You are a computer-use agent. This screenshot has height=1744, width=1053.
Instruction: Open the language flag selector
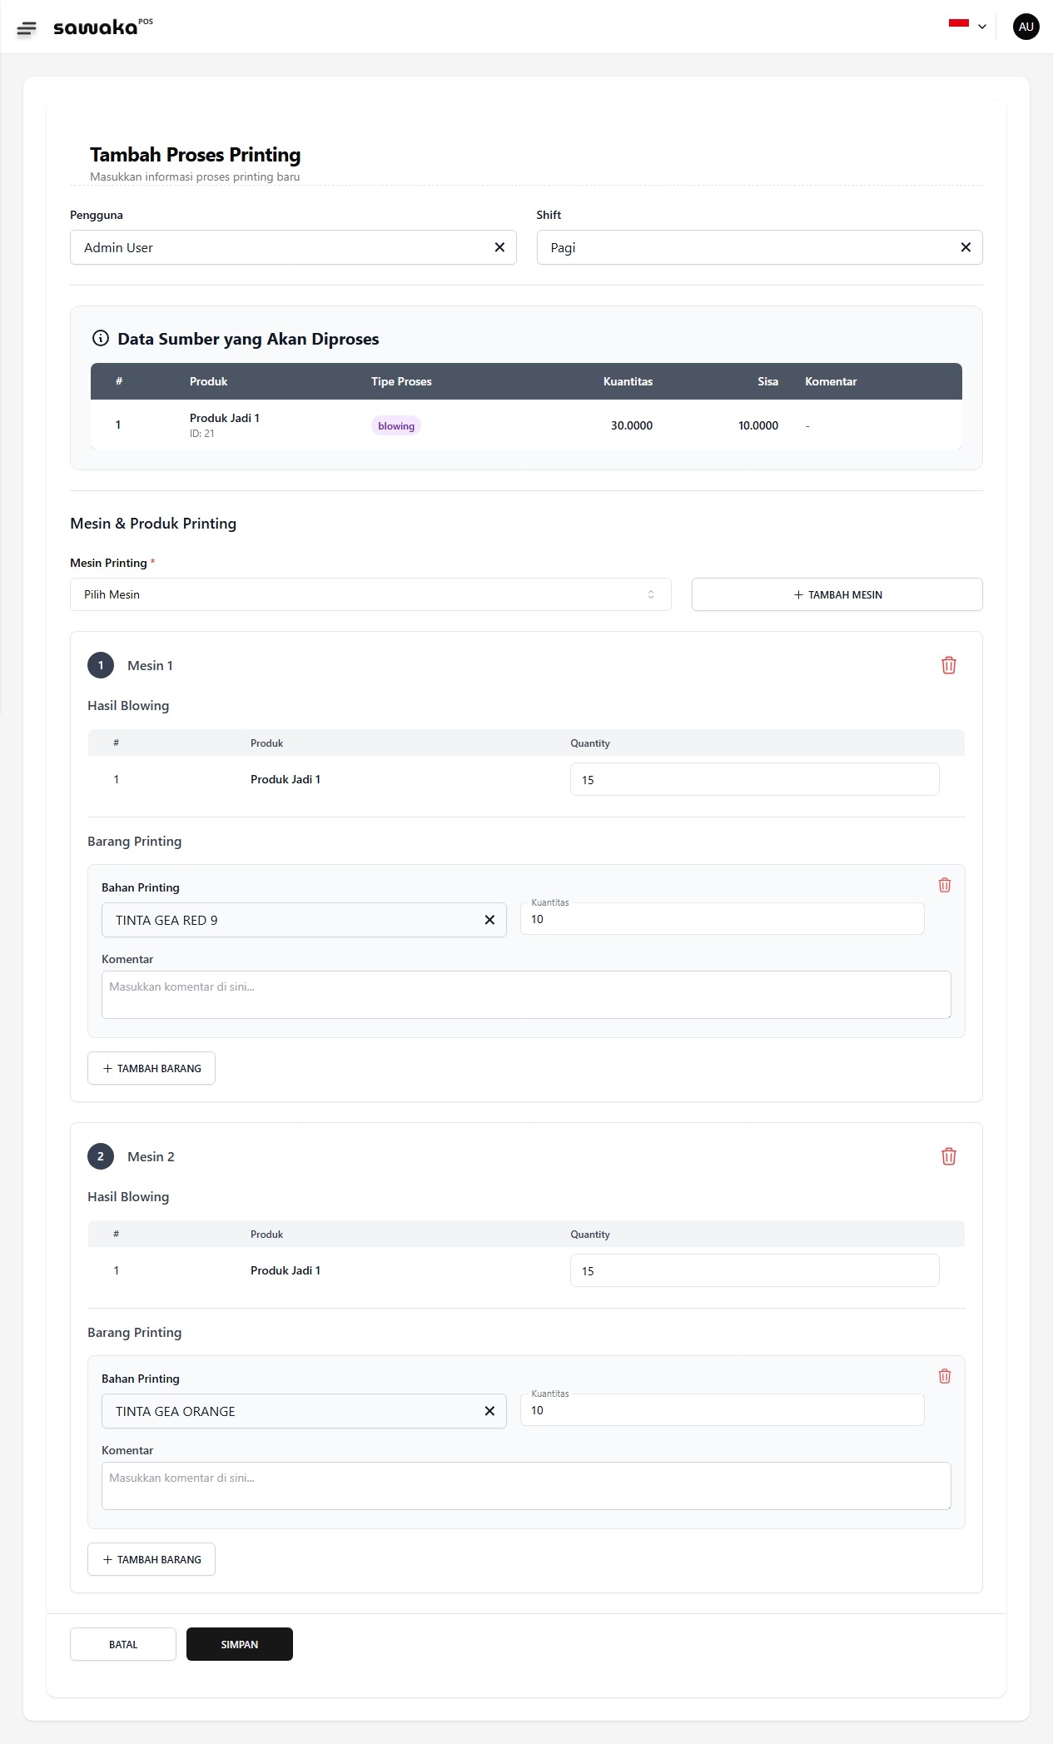[967, 26]
